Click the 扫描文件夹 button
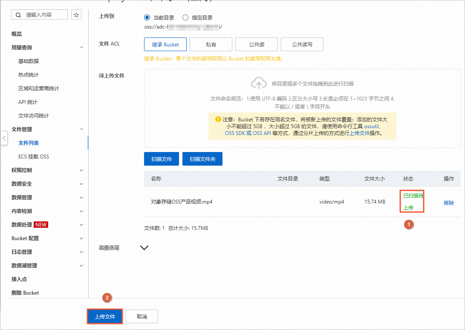 (202, 158)
